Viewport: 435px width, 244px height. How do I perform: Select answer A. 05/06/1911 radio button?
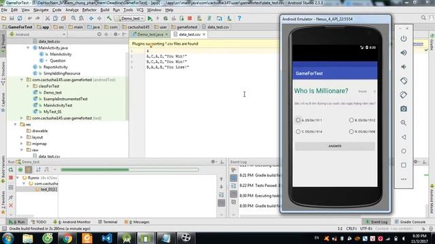click(x=298, y=120)
